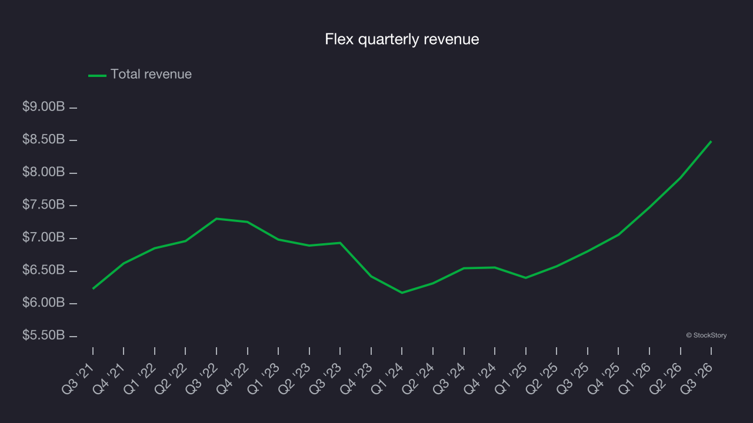
Task: Click the Q1 '22 x-axis label
Action: coord(141,378)
